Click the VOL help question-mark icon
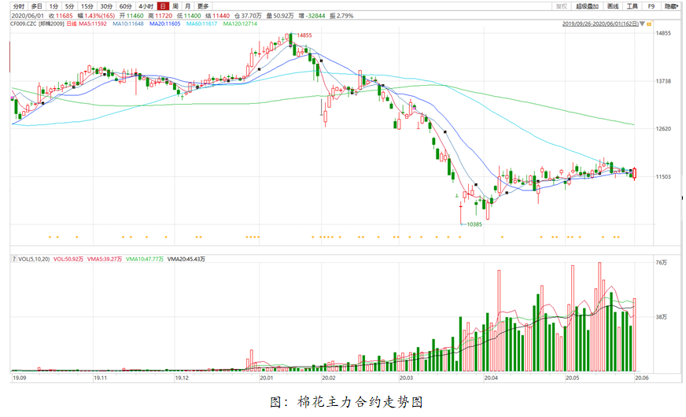 point(14,259)
